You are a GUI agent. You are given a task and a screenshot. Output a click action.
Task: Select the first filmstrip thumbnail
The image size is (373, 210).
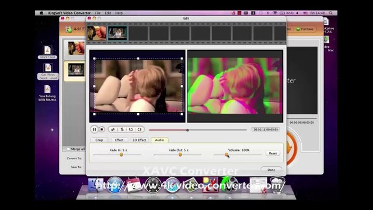point(96,33)
